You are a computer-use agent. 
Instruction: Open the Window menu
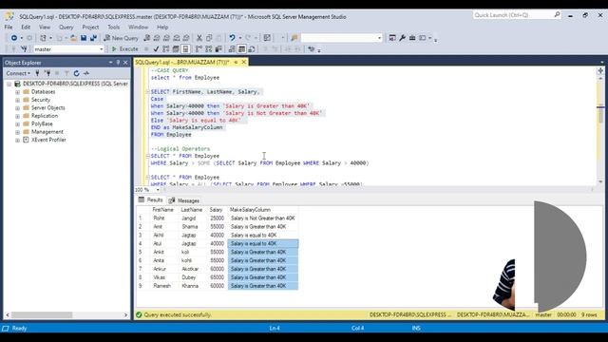(138, 28)
